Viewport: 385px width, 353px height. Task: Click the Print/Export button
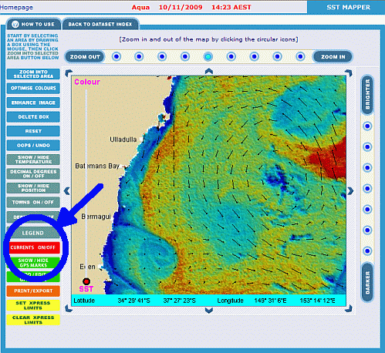click(33, 291)
